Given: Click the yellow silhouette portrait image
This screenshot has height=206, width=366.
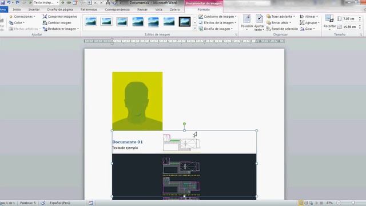Looking at the screenshot, I should (x=137, y=101).
